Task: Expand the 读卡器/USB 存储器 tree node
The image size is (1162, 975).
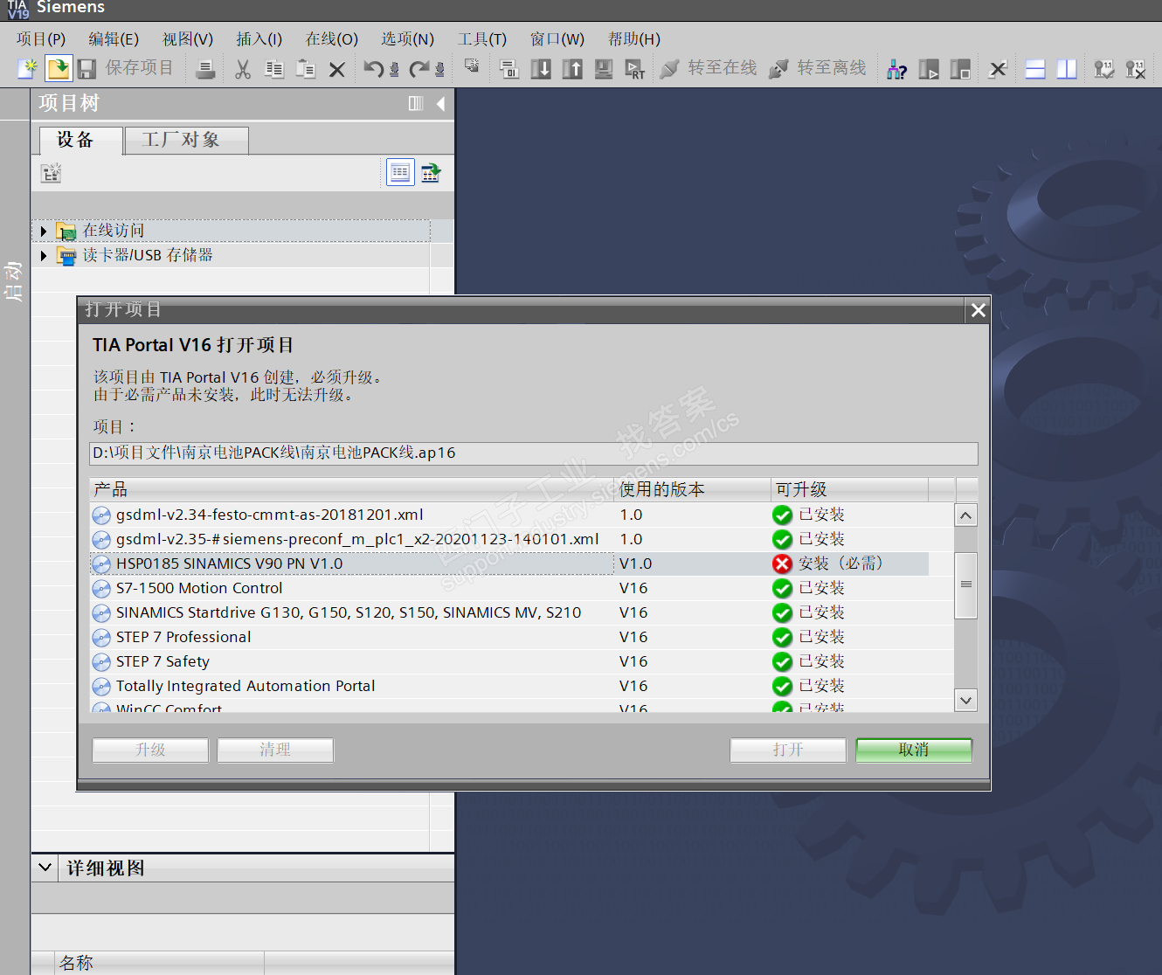Action: 43,255
